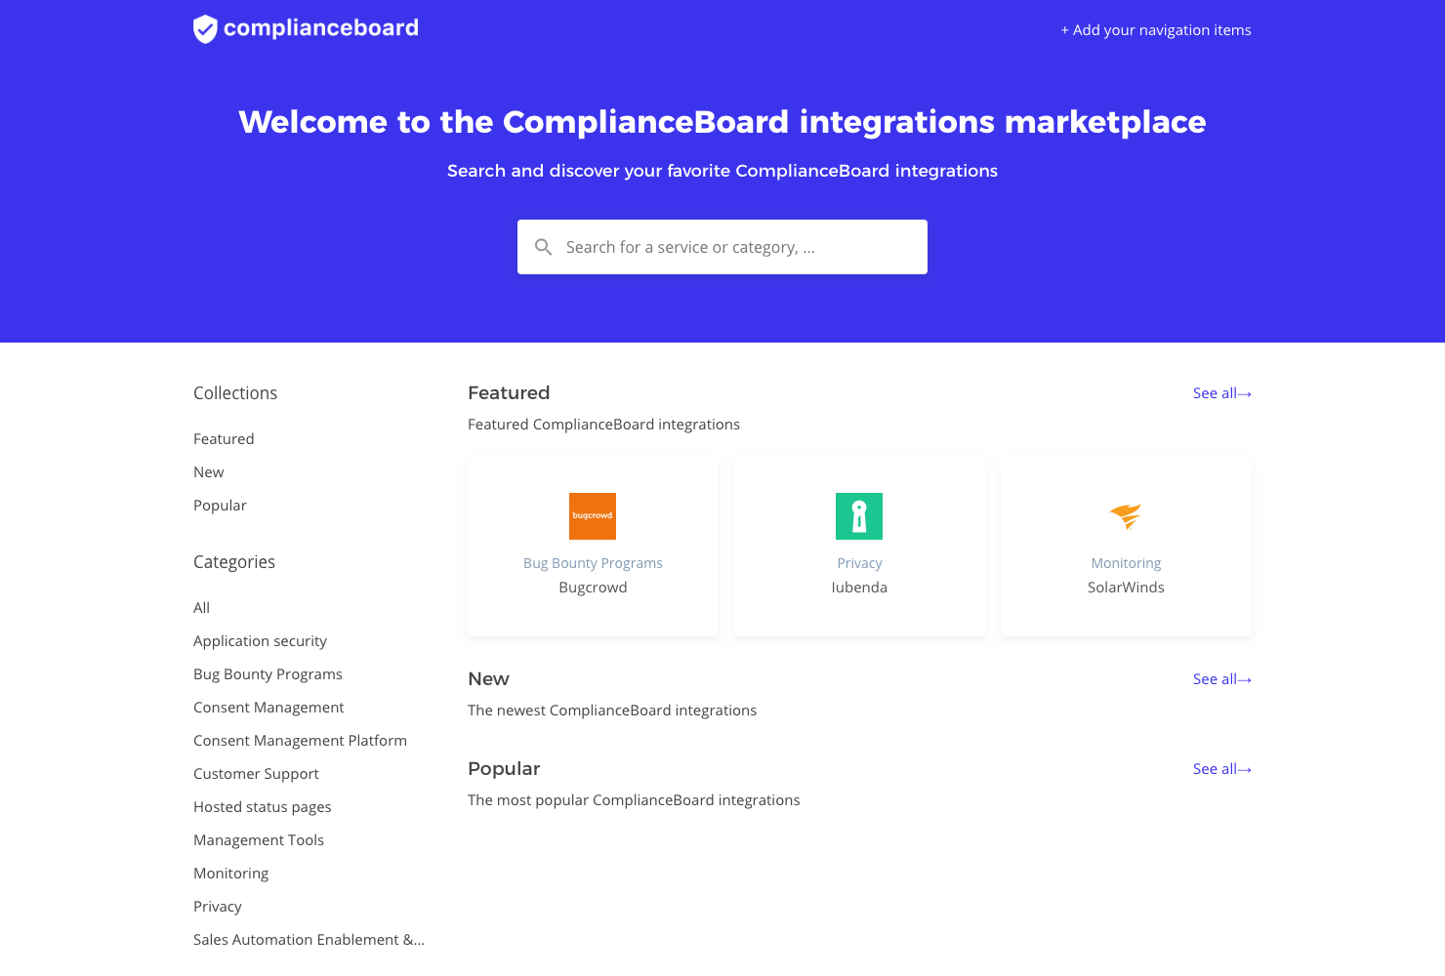Image resolution: width=1445 pixels, height=976 pixels.
Task: Choose Bug Bounty Programs category in sidebar
Action: point(268,674)
